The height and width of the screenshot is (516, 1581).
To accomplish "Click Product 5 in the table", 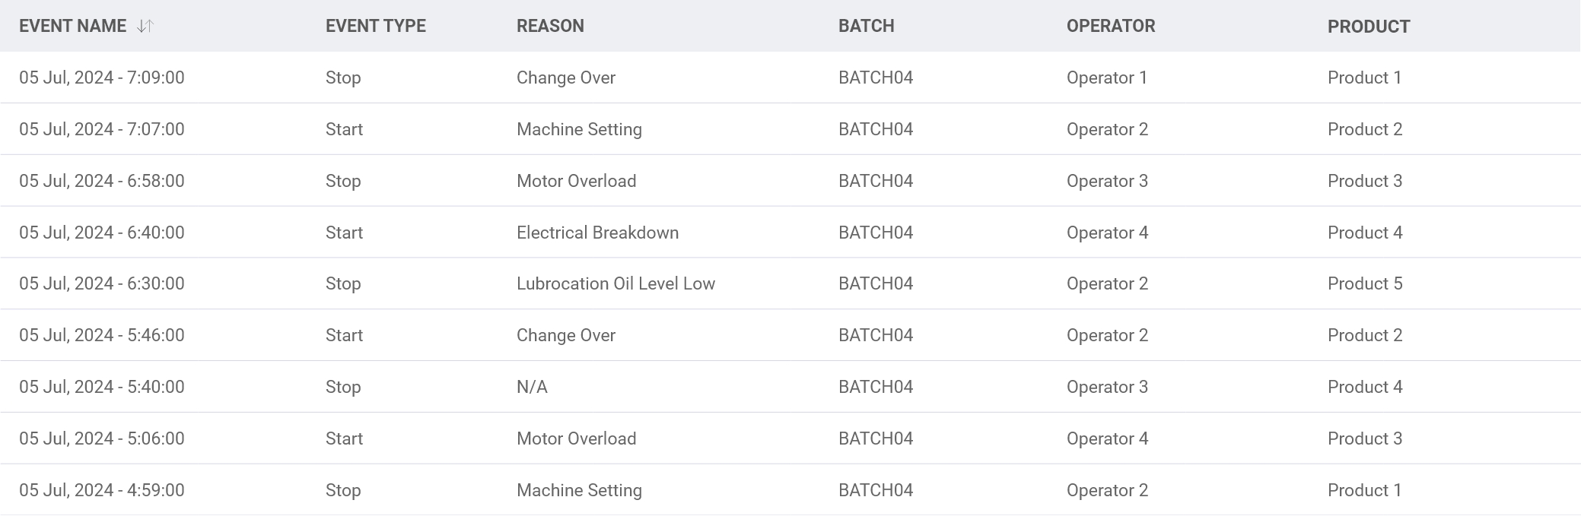I will coord(1364,283).
